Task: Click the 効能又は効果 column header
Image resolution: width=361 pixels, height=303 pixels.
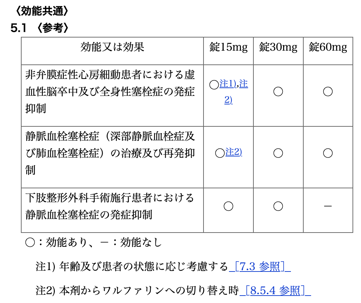Action: [x=112, y=47]
